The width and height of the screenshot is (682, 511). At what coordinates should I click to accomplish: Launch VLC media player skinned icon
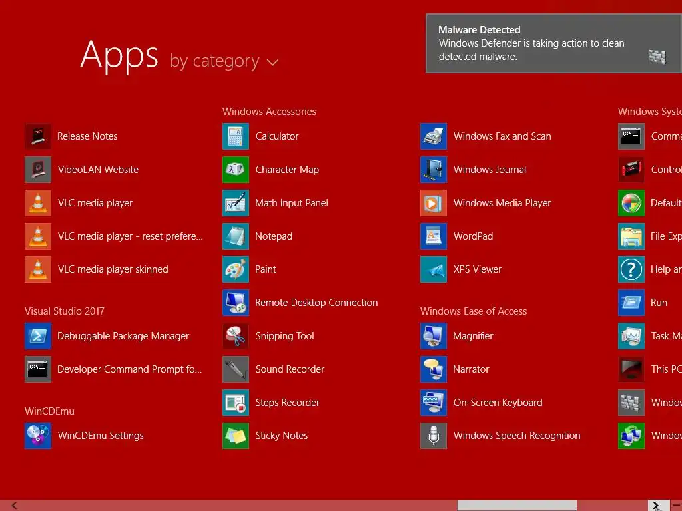pyautogui.click(x=38, y=269)
